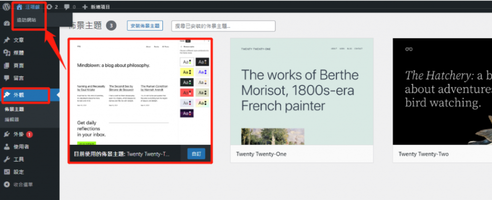The width and height of the screenshot is (492, 200).
Task: Click the theme count badge 3
Action: tap(111, 26)
